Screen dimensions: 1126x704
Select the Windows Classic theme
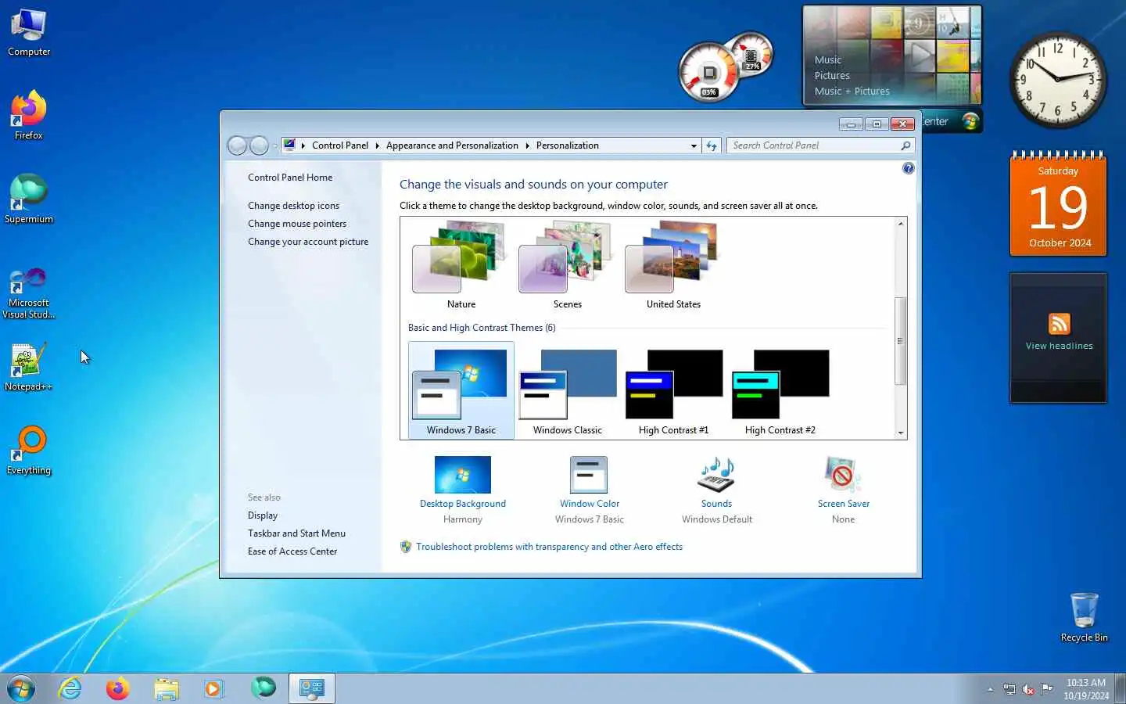tap(567, 390)
